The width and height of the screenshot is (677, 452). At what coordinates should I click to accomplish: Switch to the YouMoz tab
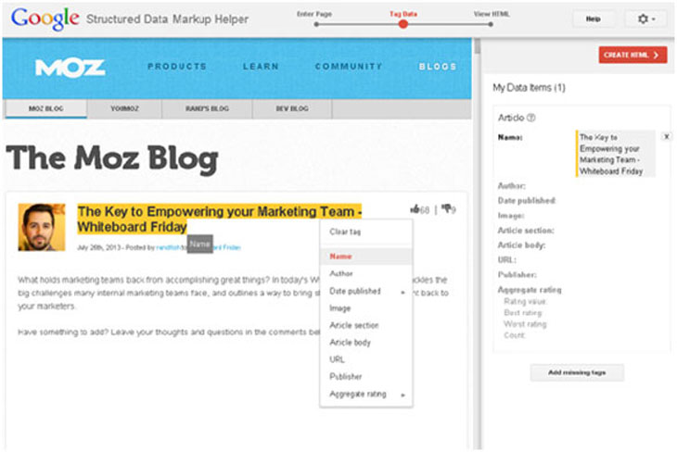click(123, 109)
